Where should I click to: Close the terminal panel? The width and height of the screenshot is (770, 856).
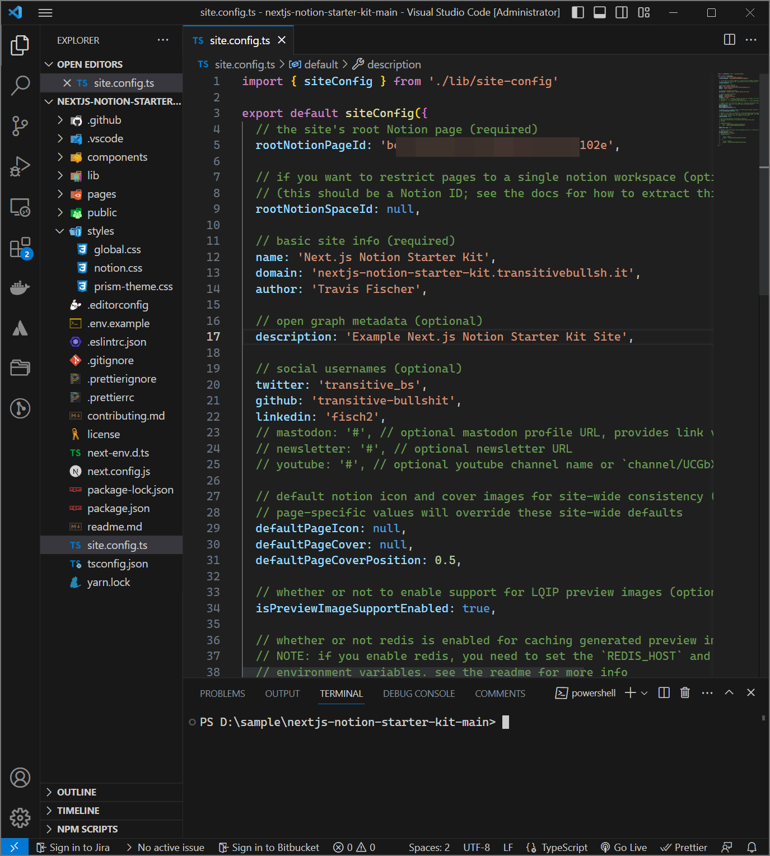(751, 693)
